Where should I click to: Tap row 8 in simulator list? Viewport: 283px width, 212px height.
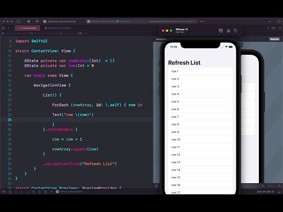pyautogui.click(x=200, y=124)
